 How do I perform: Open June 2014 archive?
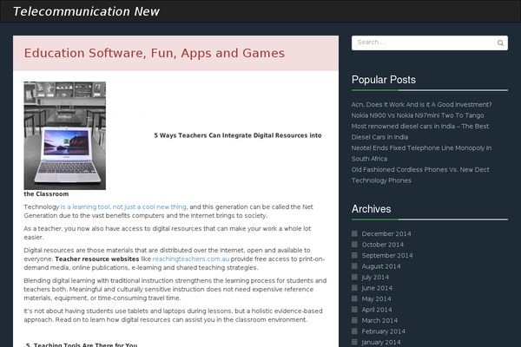point(377,288)
